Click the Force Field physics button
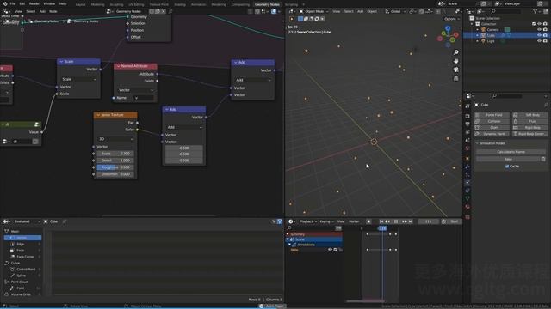Viewport: 551px width, 309px height. [x=492, y=115]
